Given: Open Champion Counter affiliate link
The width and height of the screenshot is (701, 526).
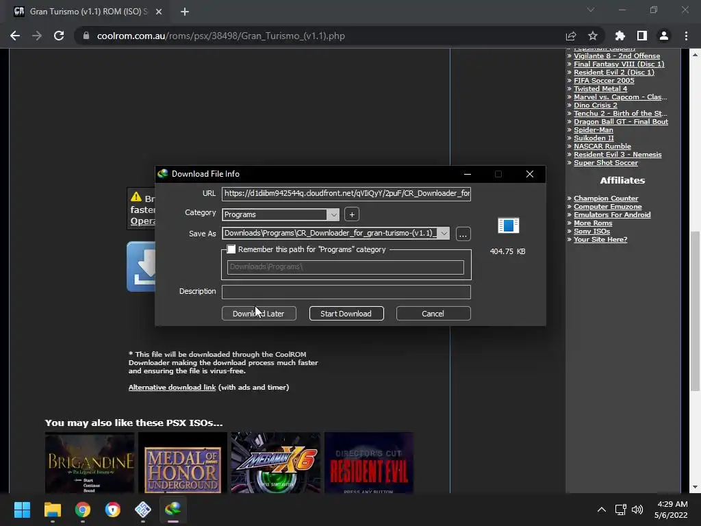Looking at the screenshot, I should pos(606,198).
